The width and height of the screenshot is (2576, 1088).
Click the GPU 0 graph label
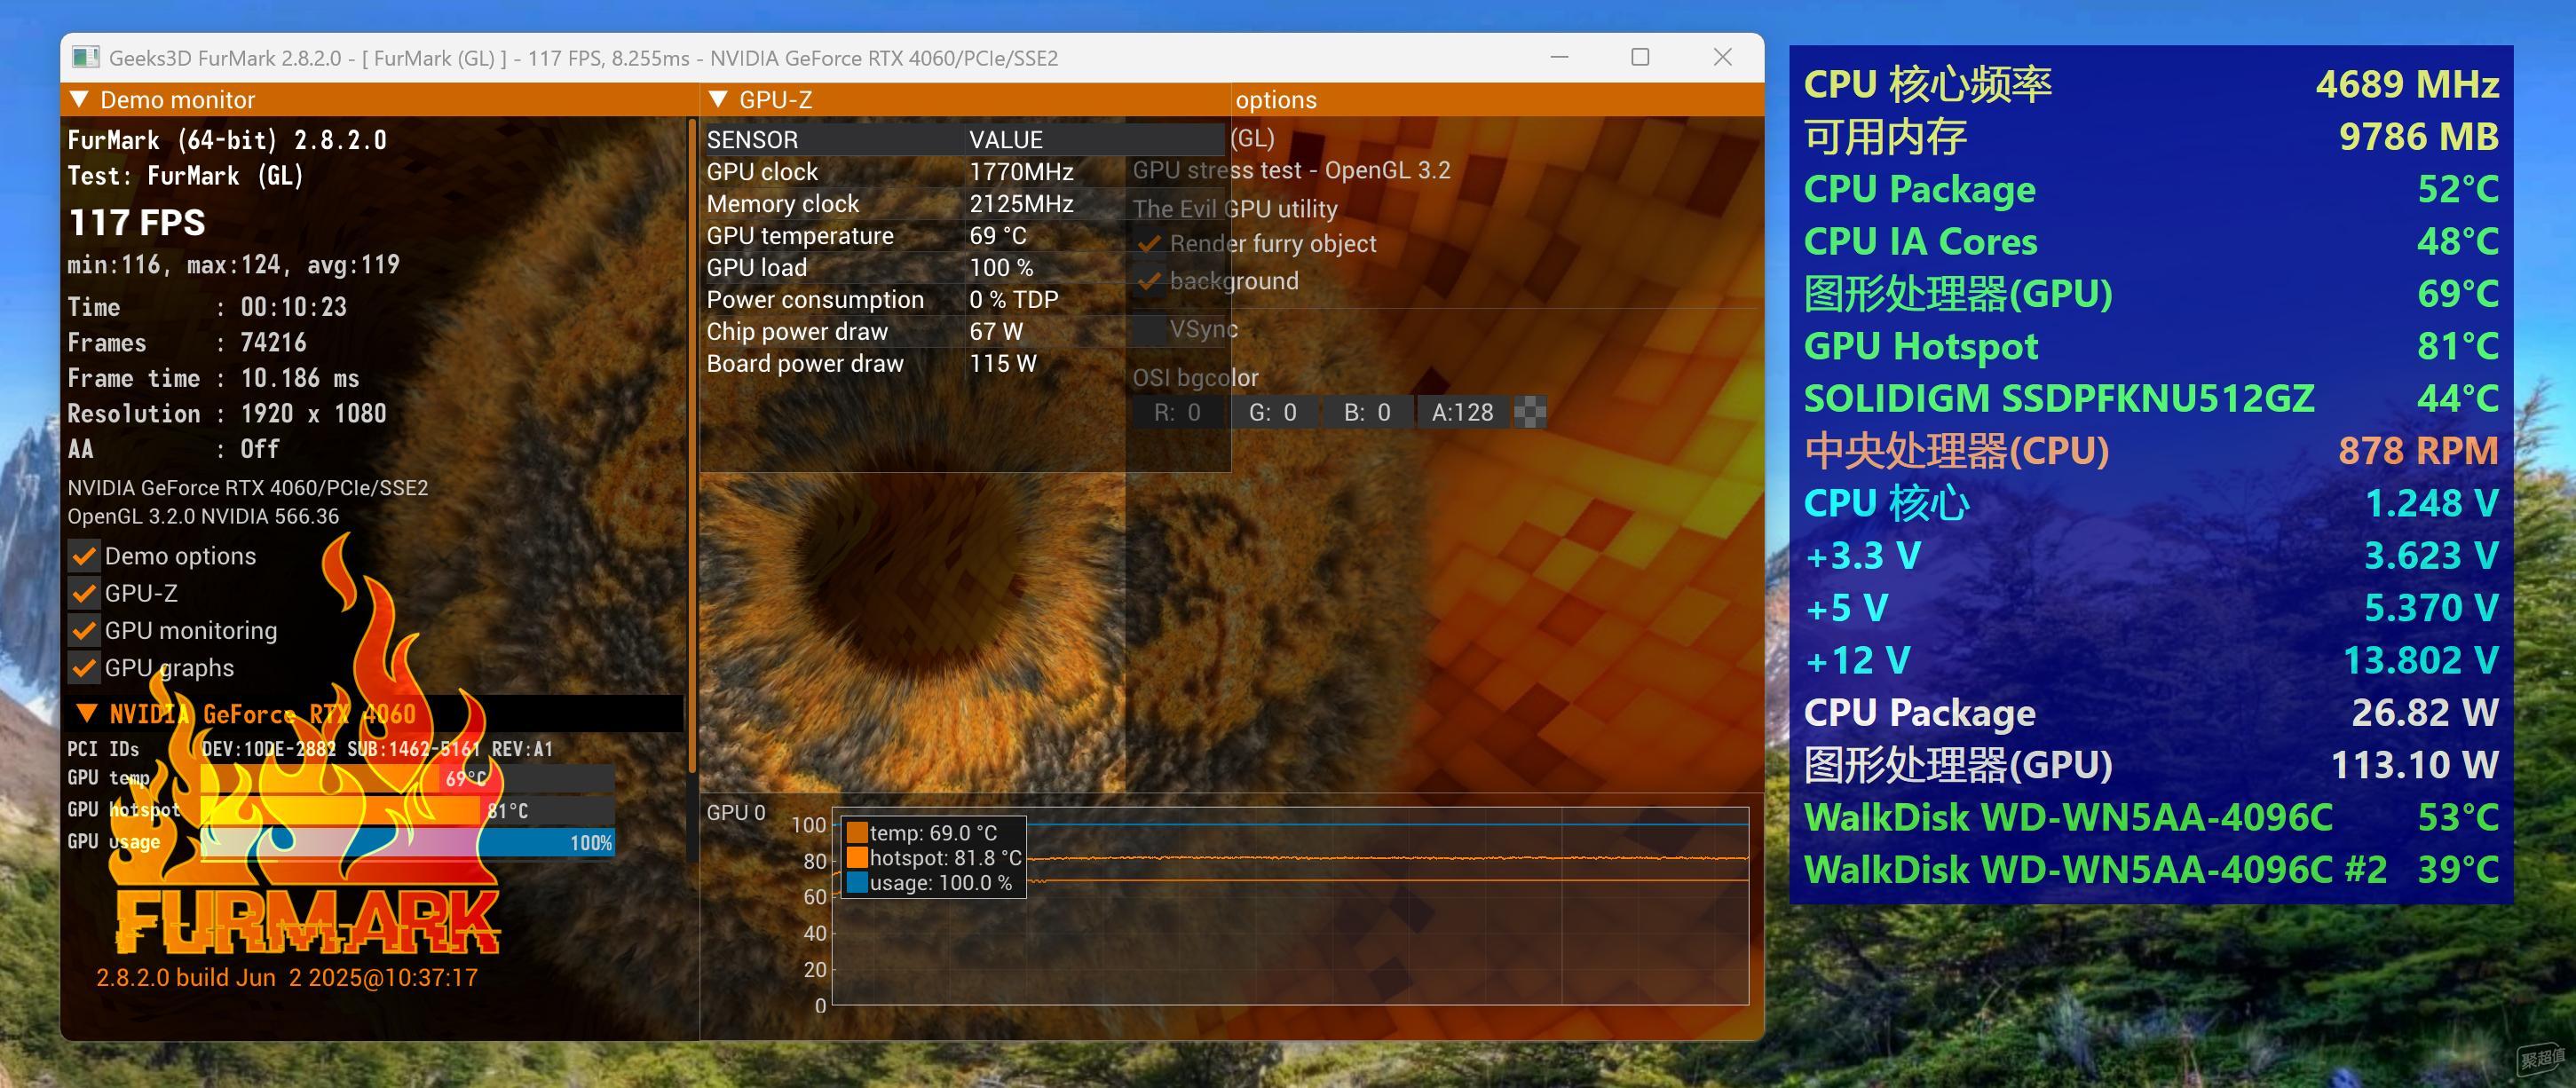click(x=736, y=813)
